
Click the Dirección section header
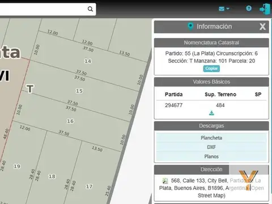coord(211,169)
